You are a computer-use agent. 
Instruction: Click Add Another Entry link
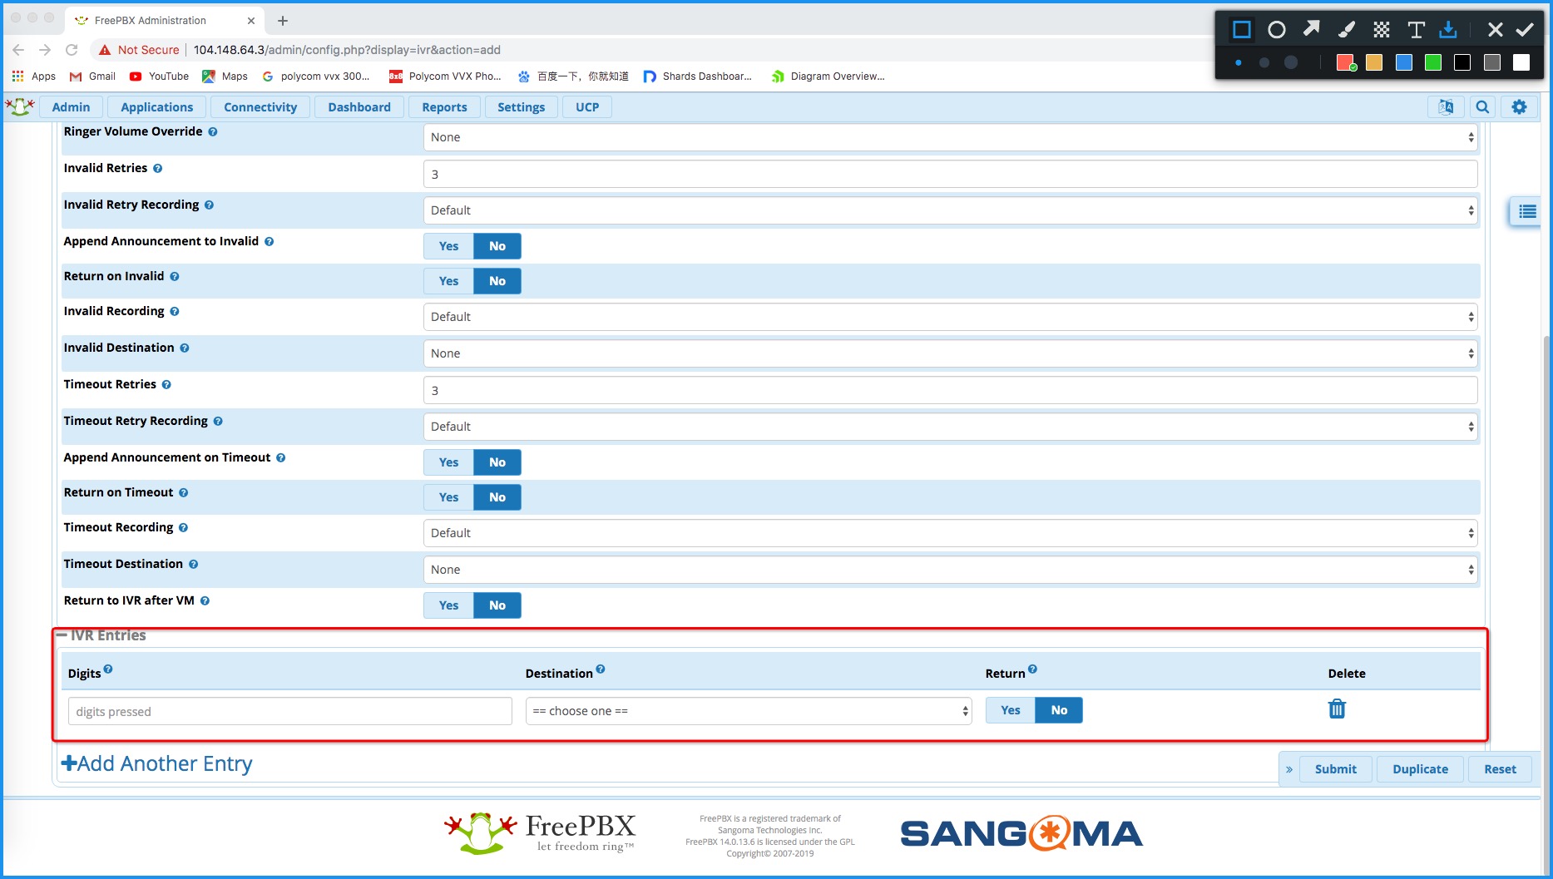(157, 763)
